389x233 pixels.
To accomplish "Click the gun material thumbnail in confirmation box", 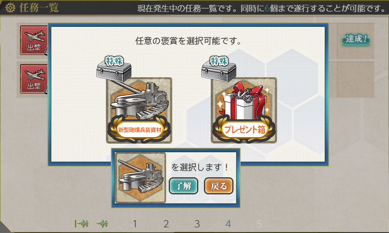I will [140, 178].
